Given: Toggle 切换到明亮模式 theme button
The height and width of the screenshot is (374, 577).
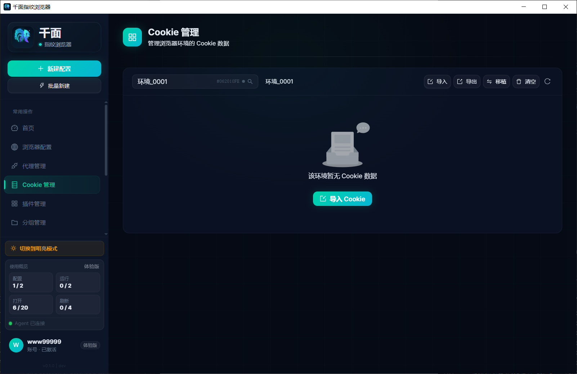Looking at the screenshot, I should [54, 248].
